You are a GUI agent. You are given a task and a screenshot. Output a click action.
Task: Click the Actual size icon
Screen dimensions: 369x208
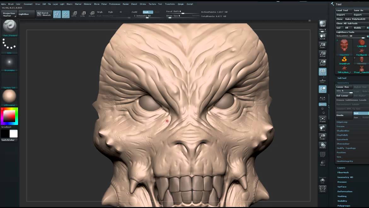[322, 54]
